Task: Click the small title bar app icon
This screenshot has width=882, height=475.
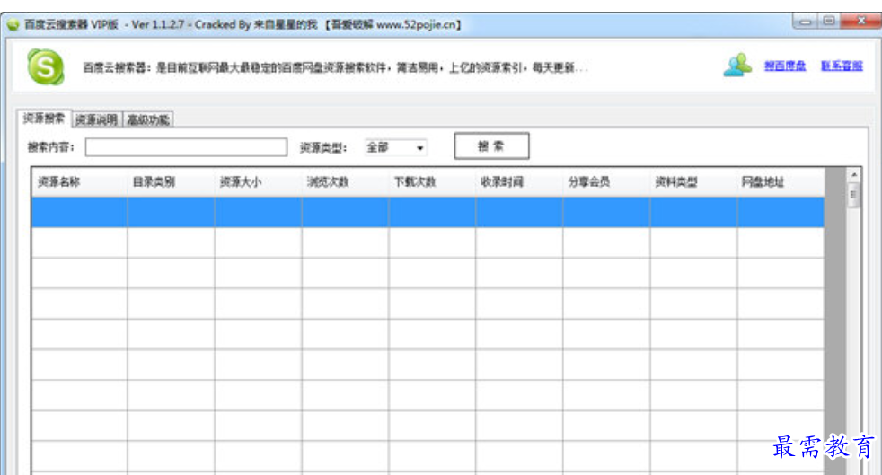Action: click(13, 25)
